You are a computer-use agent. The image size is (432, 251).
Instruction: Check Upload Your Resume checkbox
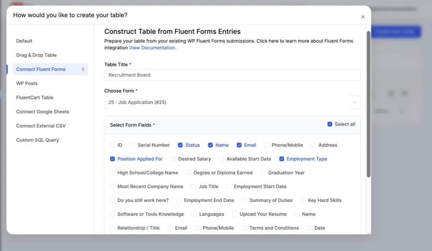pos(235,214)
